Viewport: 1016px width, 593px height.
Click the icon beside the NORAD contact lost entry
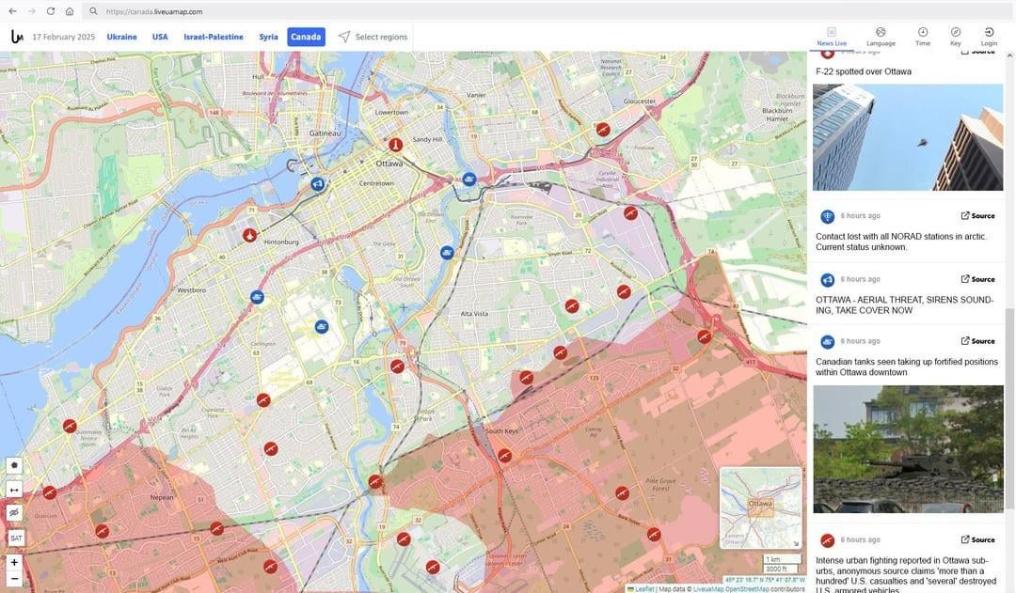pos(827,216)
